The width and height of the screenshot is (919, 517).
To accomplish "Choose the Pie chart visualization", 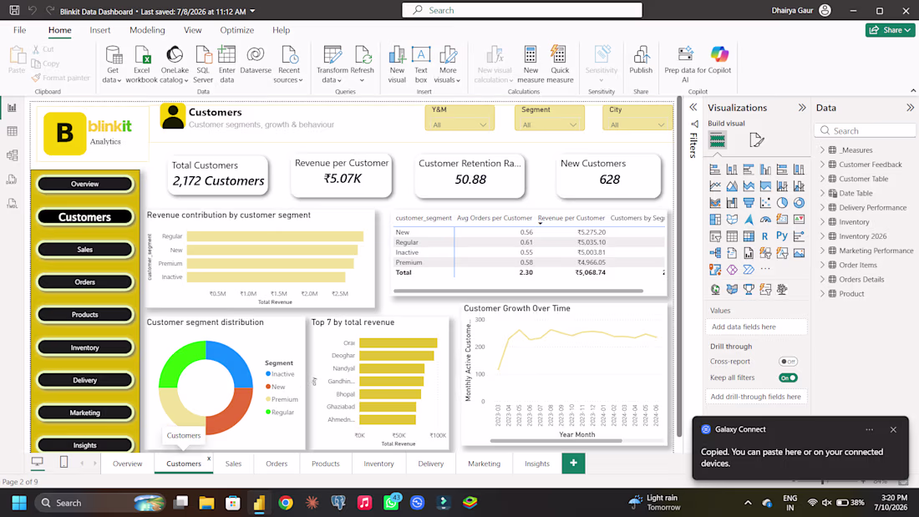I will pos(782,203).
